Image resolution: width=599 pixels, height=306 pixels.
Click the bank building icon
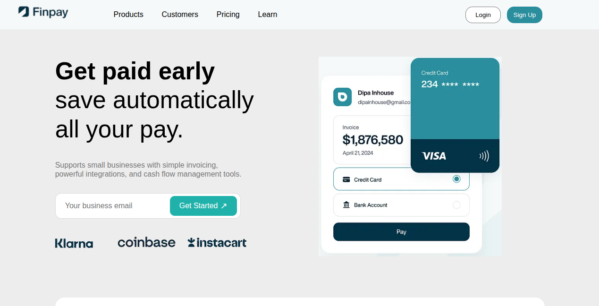pos(346,205)
